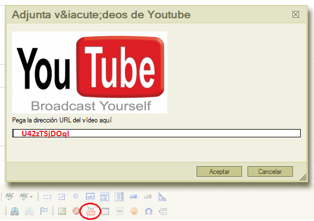Viewport: 314px width, 221px height.
Task: Click the form container icon
Action: 47,197
